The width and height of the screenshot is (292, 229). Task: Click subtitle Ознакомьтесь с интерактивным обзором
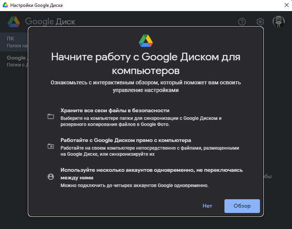click(x=146, y=86)
